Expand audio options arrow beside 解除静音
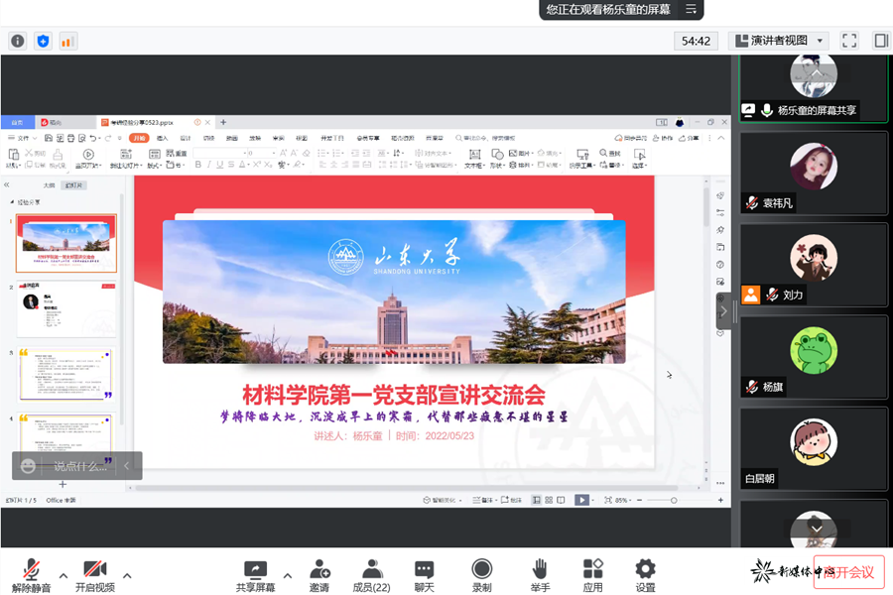The width and height of the screenshot is (893, 595). [64, 574]
